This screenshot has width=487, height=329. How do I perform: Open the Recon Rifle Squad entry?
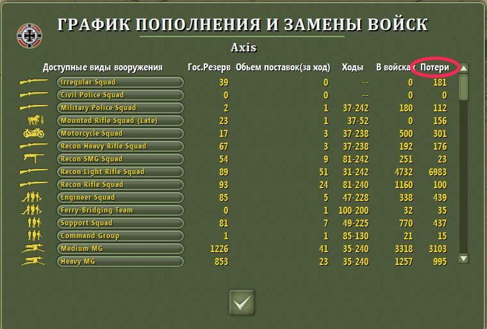(120, 185)
